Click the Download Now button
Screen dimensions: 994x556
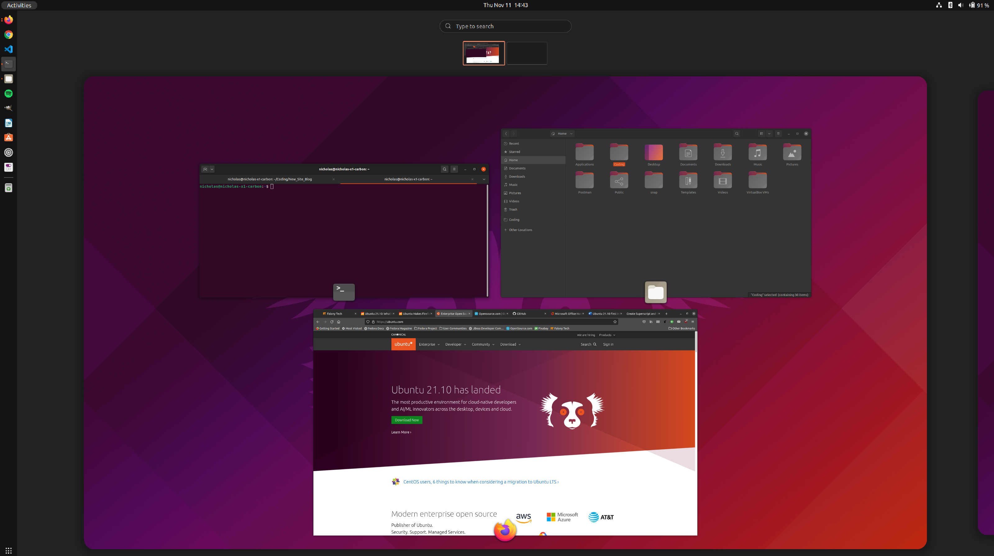(407, 420)
